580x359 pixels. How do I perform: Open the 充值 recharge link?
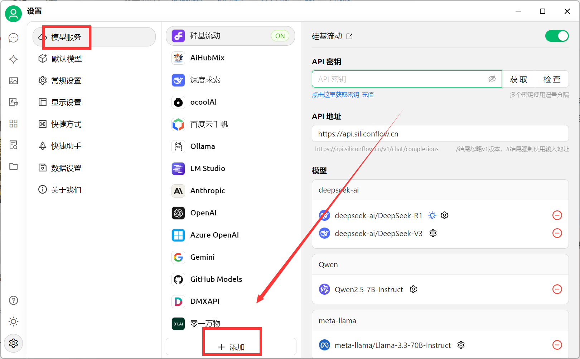coord(368,95)
